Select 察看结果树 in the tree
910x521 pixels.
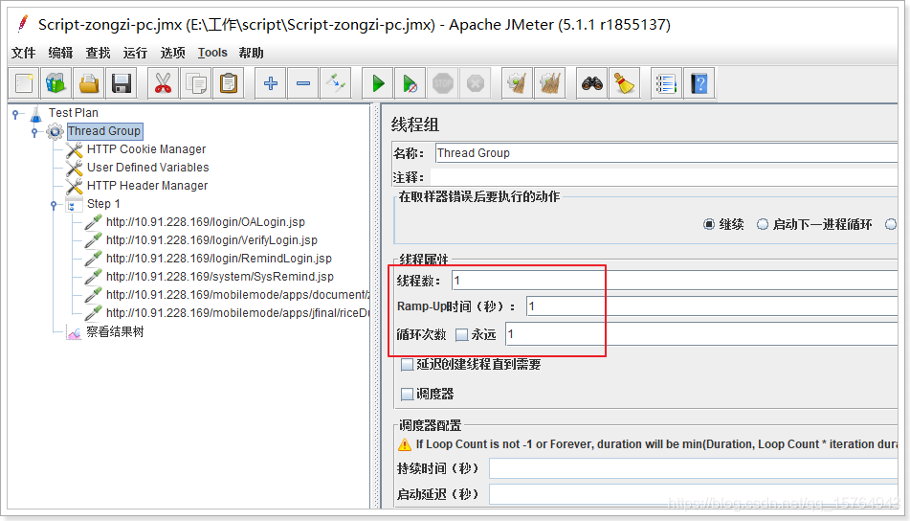point(115,332)
